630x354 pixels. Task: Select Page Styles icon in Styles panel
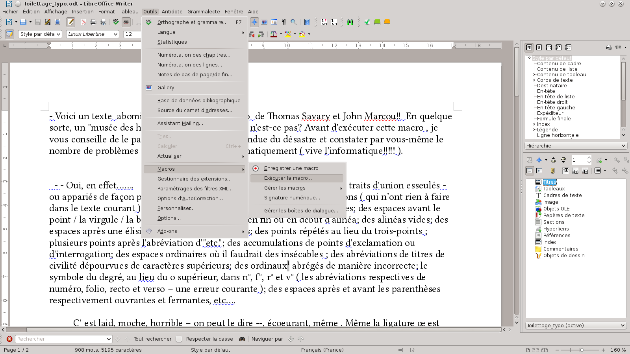coord(559,48)
